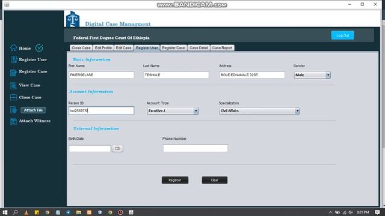Click the Address input field
Image resolution: width=385 pixels, height=216 pixels.
click(x=252, y=75)
